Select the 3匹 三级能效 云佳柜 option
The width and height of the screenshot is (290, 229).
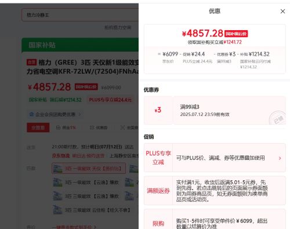(x=92, y=210)
